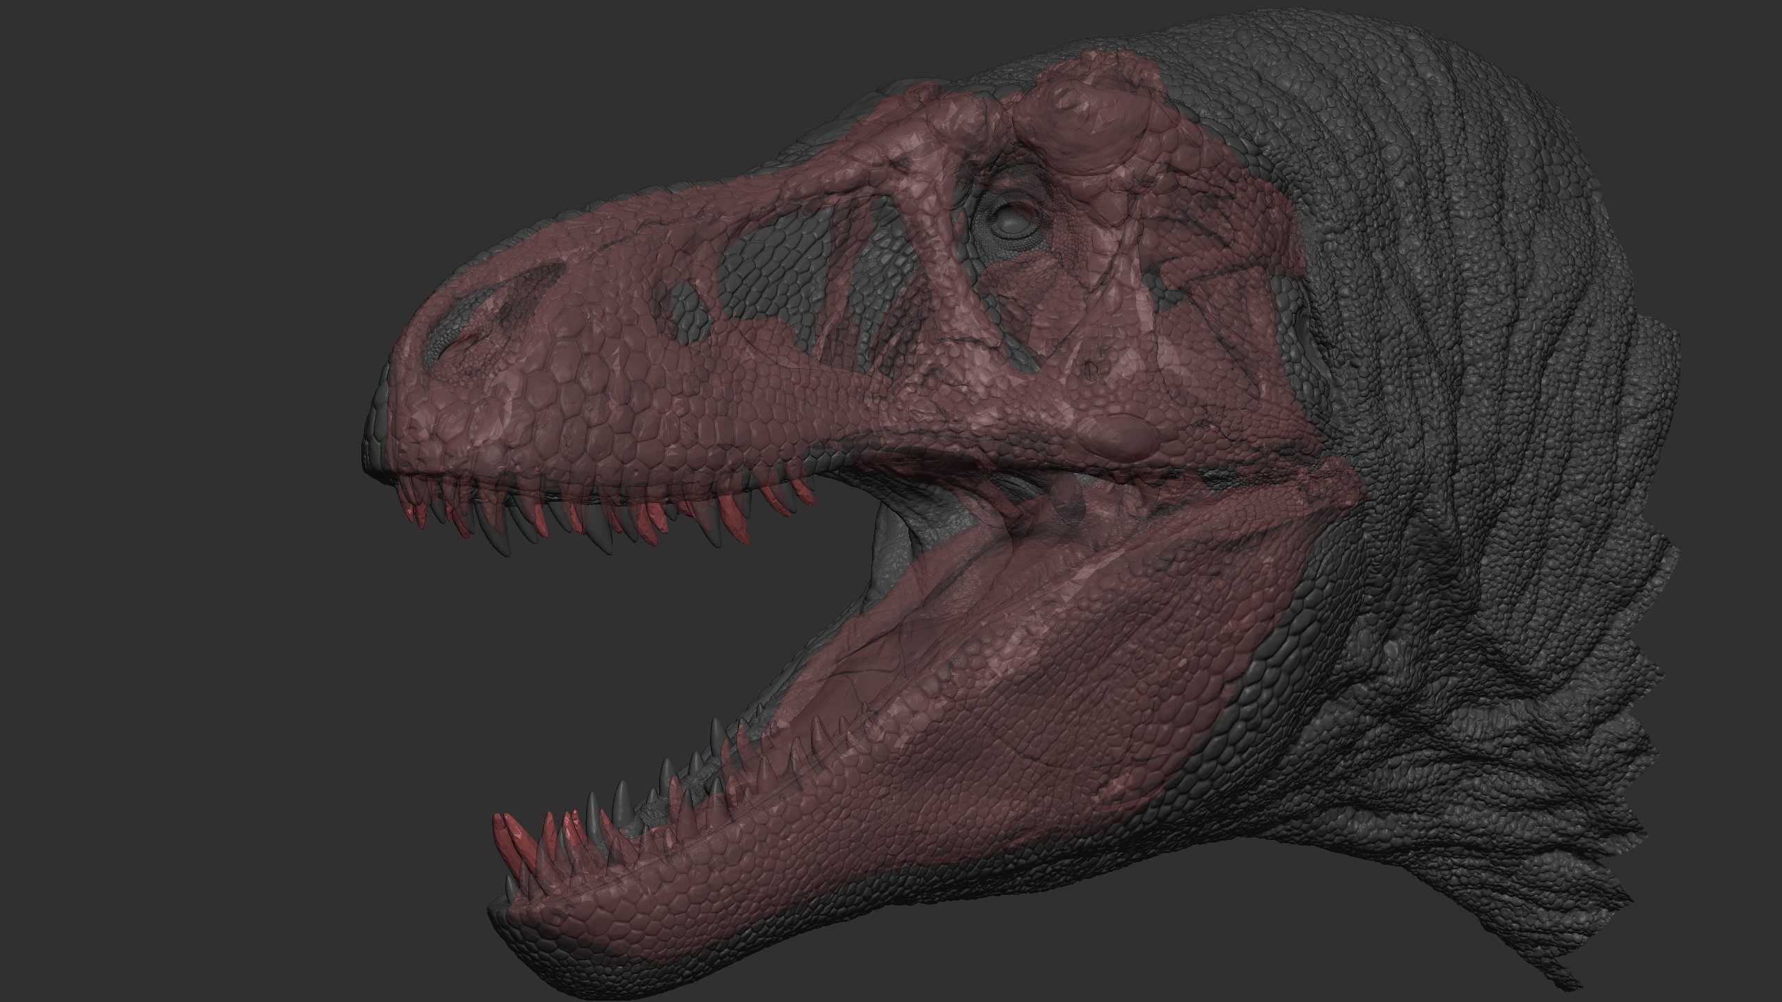This screenshot has width=1782, height=1002.
Task: Select the dinosaur's eye on the model
Action: (x=1013, y=223)
